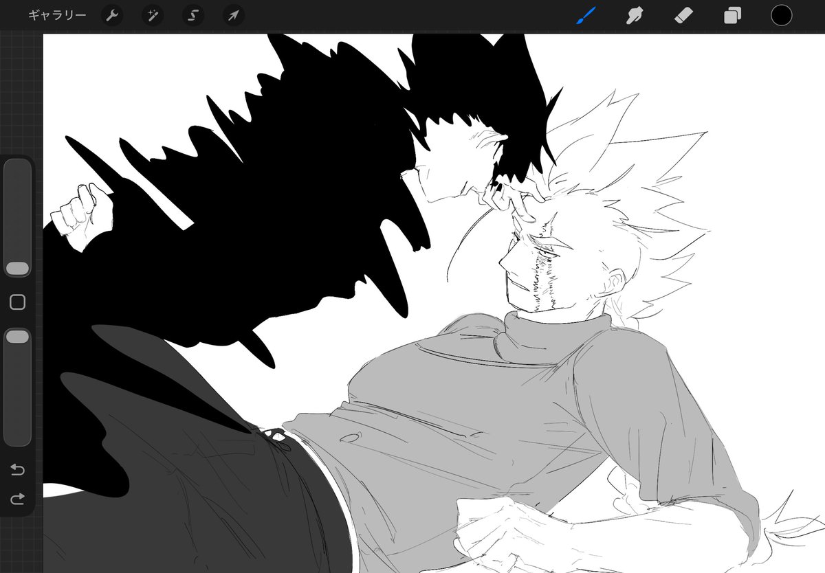Image resolution: width=825 pixels, height=573 pixels.
Task: Click the brush opacity slider
Action: (x=17, y=387)
